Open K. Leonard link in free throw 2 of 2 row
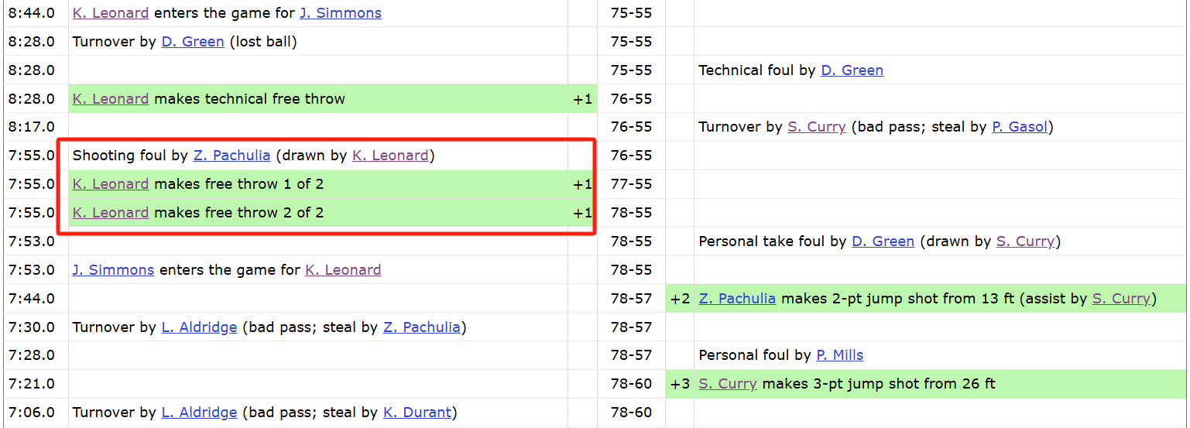Viewport: 1190px width, 428px height. pyautogui.click(x=111, y=213)
